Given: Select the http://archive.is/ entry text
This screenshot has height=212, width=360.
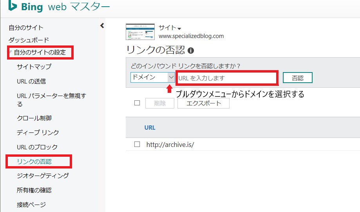Looking at the screenshot, I should click(170, 145).
